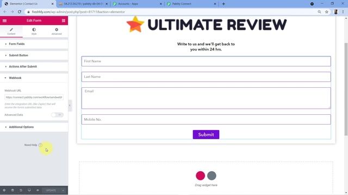Close the Accounts - Apps browser tab

pyautogui.click(x=161, y=4)
